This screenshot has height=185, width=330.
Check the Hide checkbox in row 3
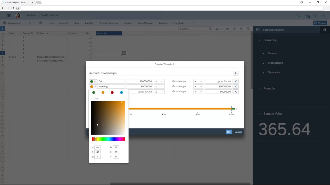tap(90, 45)
